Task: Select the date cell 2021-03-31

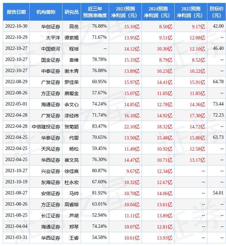Action: pos(16,238)
